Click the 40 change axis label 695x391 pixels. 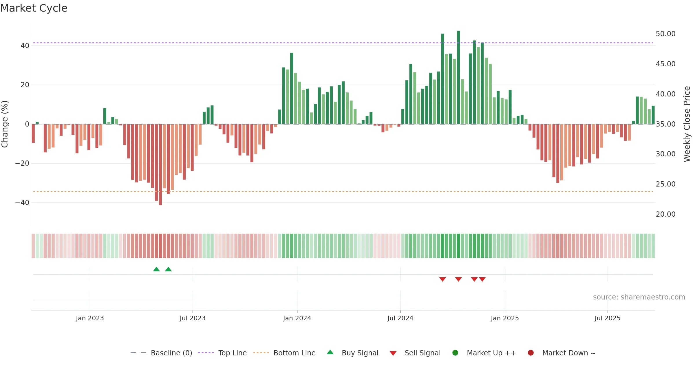point(25,45)
